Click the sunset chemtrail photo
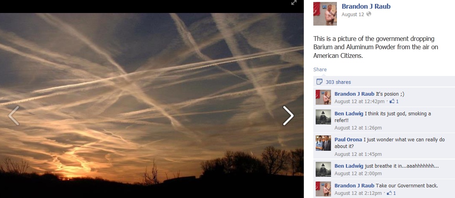Image resolution: width=455 pixels, height=198 pixels. [152, 105]
